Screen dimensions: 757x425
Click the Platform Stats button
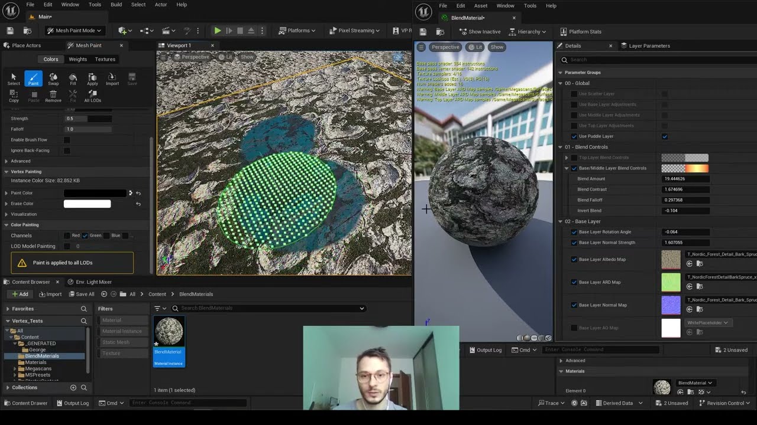click(580, 32)
